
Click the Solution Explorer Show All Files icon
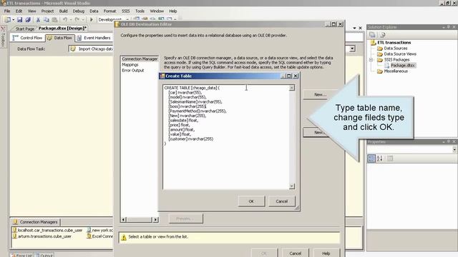[382, 35]
